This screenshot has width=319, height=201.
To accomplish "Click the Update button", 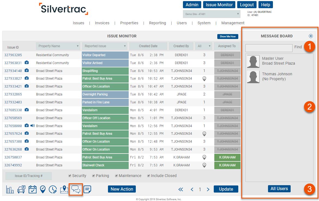I will pyautogui.click(x=226, y=189).
